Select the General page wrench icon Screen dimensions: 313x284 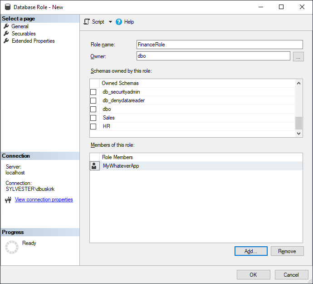click(6, 26)
